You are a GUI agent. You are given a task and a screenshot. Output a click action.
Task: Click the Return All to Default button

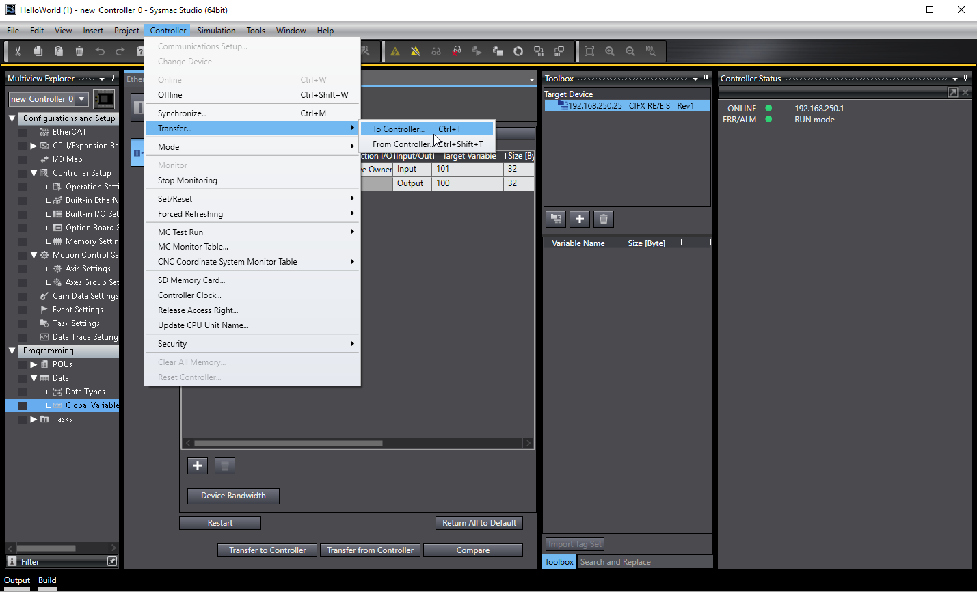point(479,523)
